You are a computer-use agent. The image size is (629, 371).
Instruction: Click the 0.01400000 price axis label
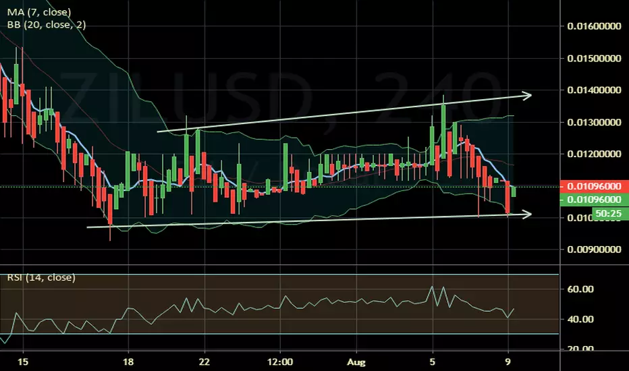click(x=594, y=90)
